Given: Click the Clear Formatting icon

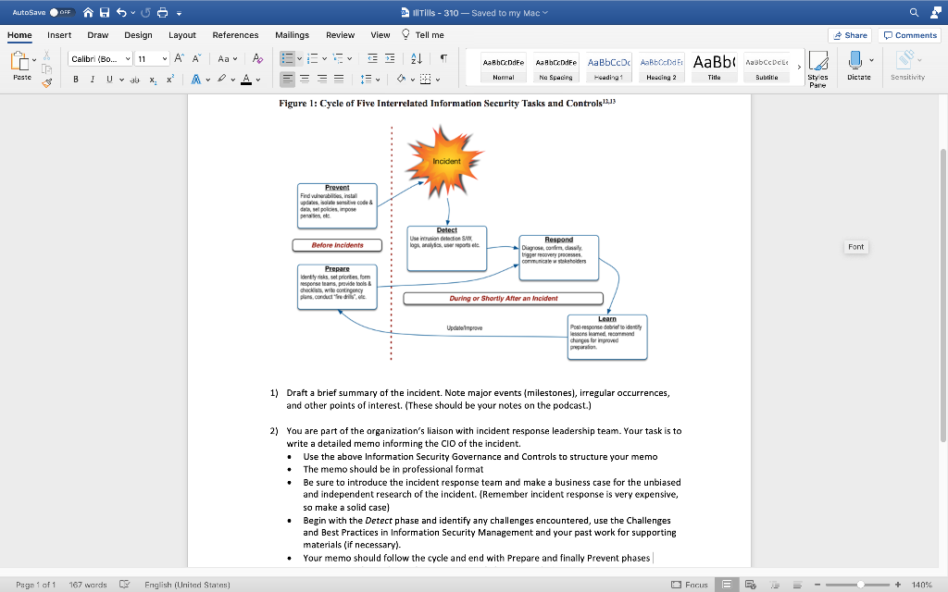Looking at the screenshot, I should tap(257, 58).
